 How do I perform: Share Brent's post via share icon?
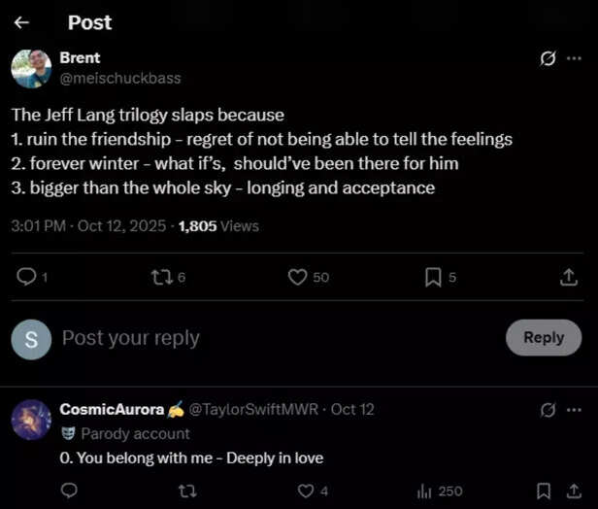coord(569,277)
